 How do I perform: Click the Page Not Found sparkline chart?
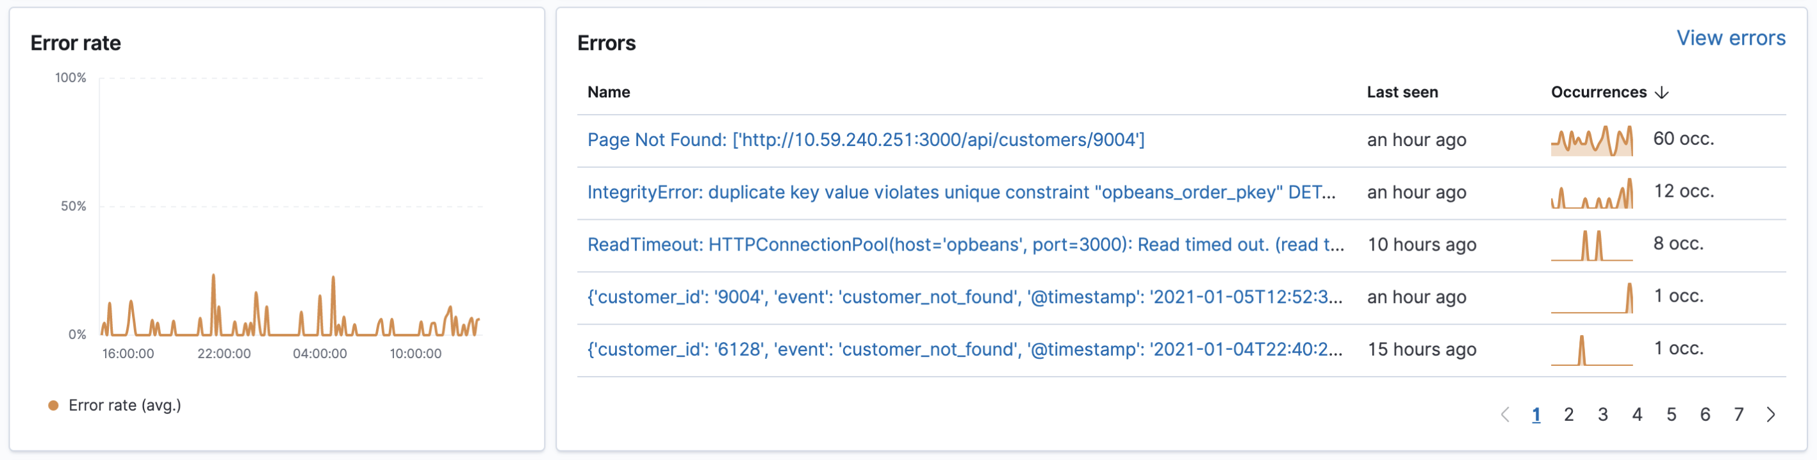(x=1591, y=140)
